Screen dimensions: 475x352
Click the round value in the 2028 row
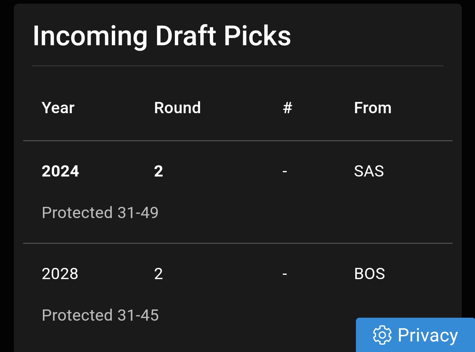(159, 274)
